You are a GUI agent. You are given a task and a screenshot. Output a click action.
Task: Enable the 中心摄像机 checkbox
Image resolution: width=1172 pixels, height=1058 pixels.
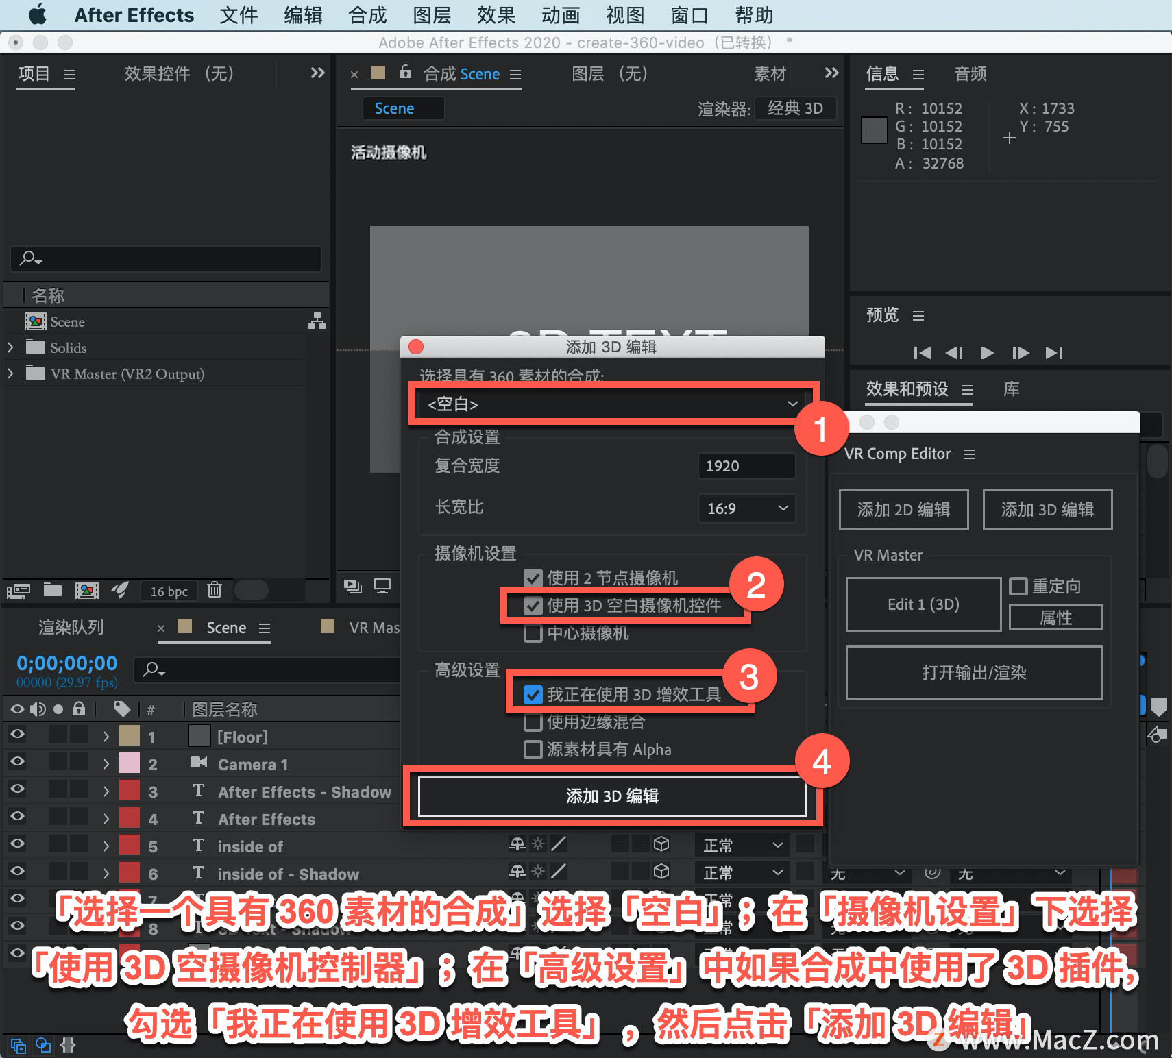click(x=533, y=633)
